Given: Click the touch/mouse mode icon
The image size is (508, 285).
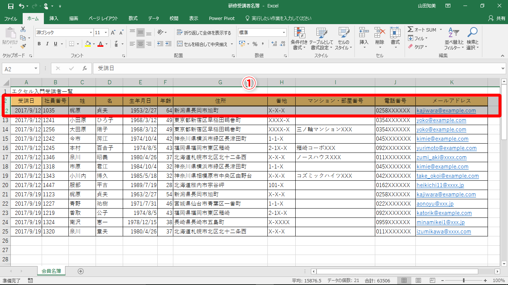Looking at the screenshot, I should [46, 6].
